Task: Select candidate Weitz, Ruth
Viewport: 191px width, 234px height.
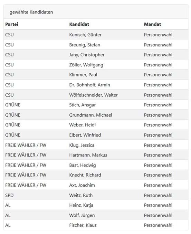Action: [x=81, y=195]
